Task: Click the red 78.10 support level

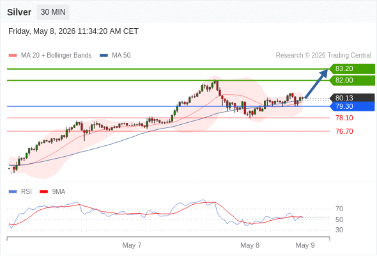Action: tap(344, 118)
